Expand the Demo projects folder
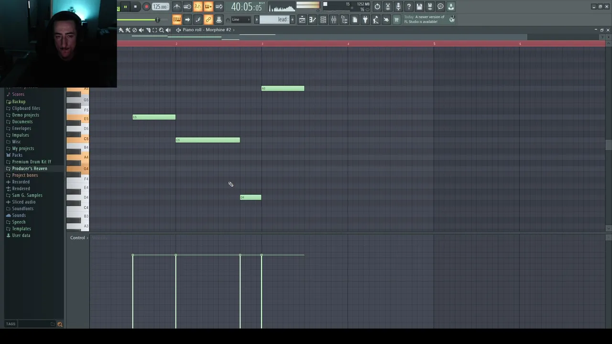This screenshot has width=612, height=344. 25,115
